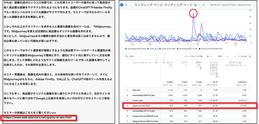Click sessions value 510 for /gazou-ai-seo.html
Viewport: 259px width, 124px height.
pyautogui.click(x=171, y=105)
